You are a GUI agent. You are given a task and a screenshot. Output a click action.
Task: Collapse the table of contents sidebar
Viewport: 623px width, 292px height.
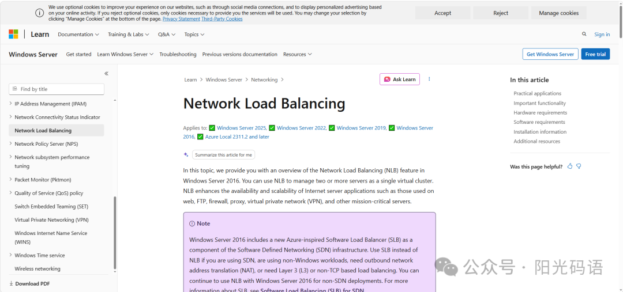point(107,73)
